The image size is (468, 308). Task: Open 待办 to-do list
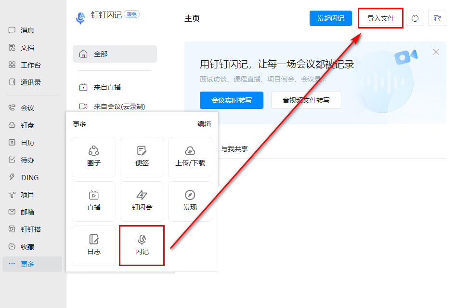[22, 160]
